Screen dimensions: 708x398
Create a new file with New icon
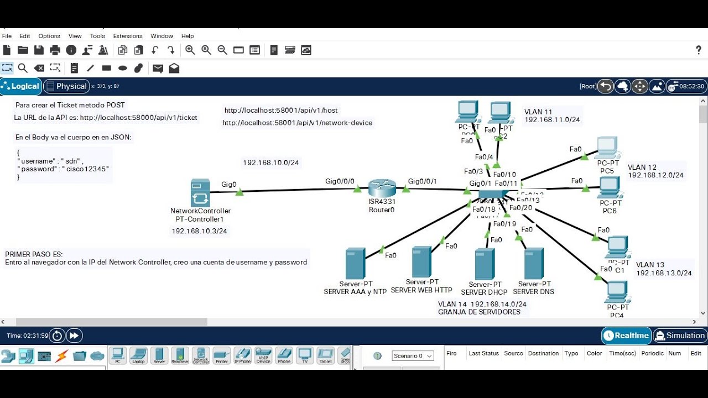pyautogui.click(x=7, y=50)
